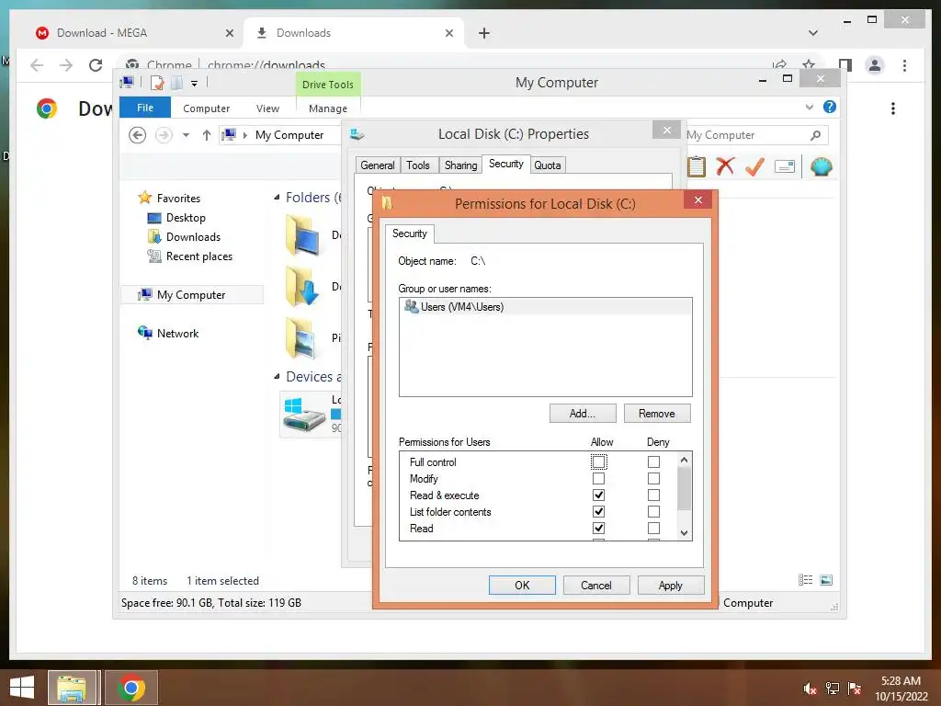Open Network in navigation pane
This screenshot has width=941, height=706.
pyautogui.click(x=177, y=333)
